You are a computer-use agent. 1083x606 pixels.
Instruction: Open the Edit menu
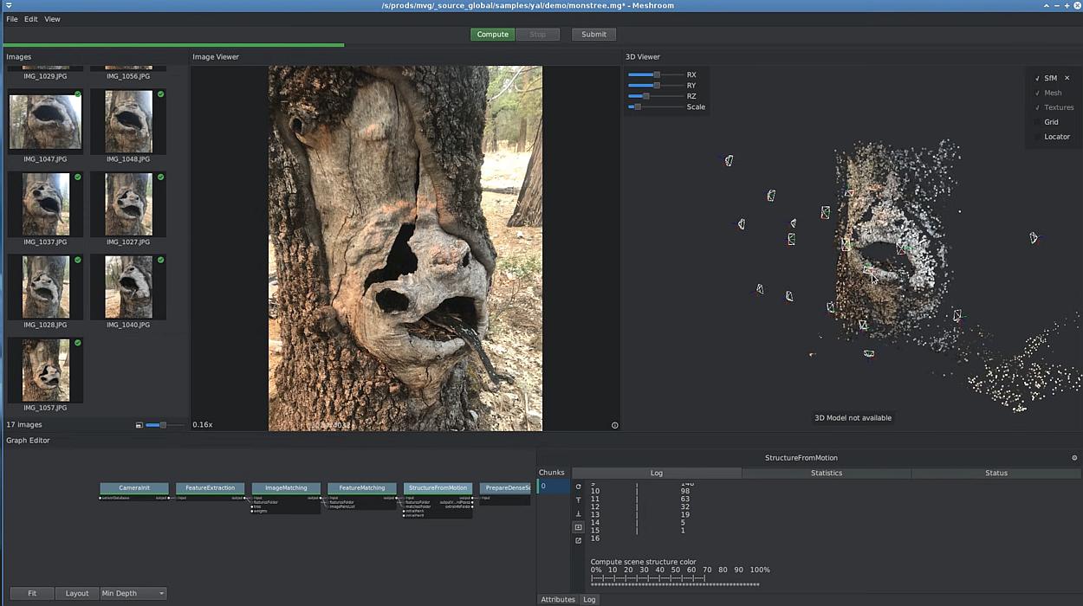click(31, 19)
